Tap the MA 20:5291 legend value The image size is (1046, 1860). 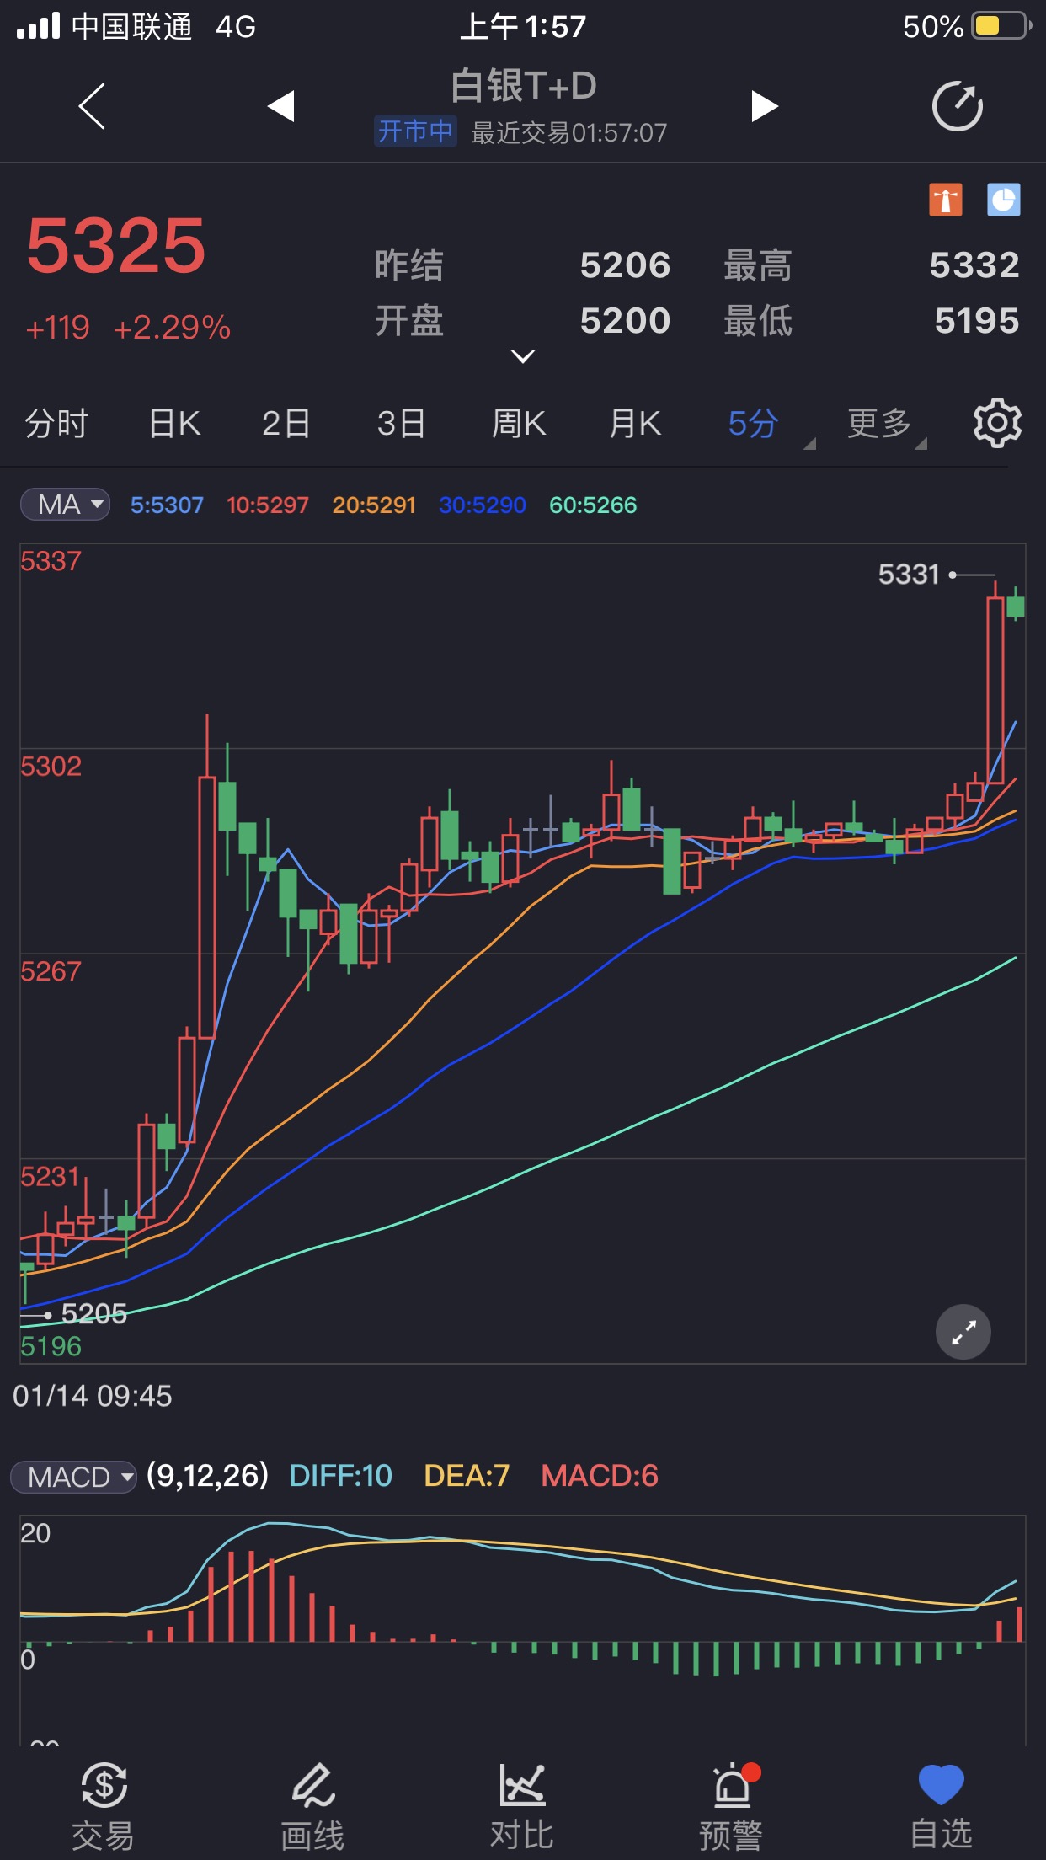pos(374,505)
